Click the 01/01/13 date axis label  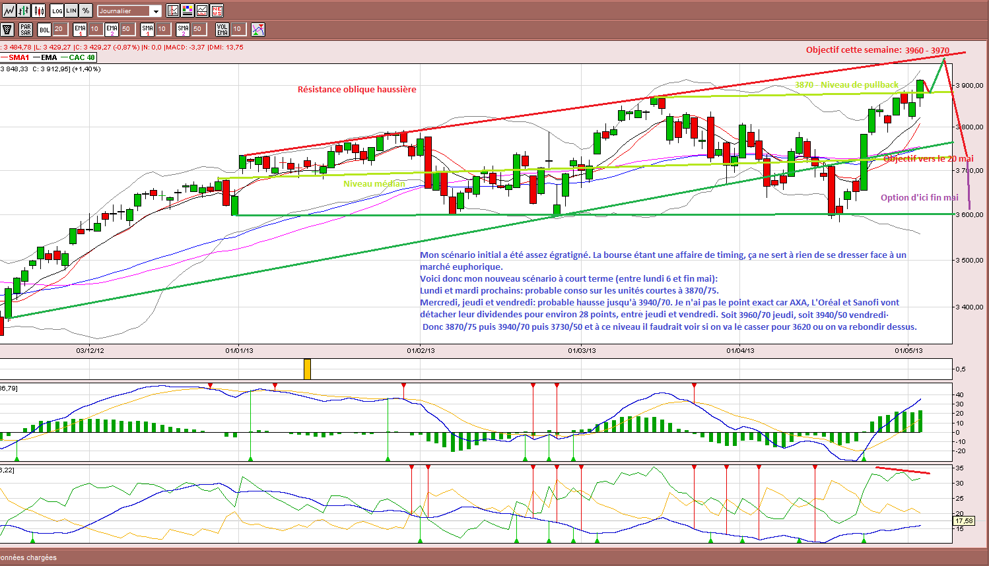pos(239,350)
